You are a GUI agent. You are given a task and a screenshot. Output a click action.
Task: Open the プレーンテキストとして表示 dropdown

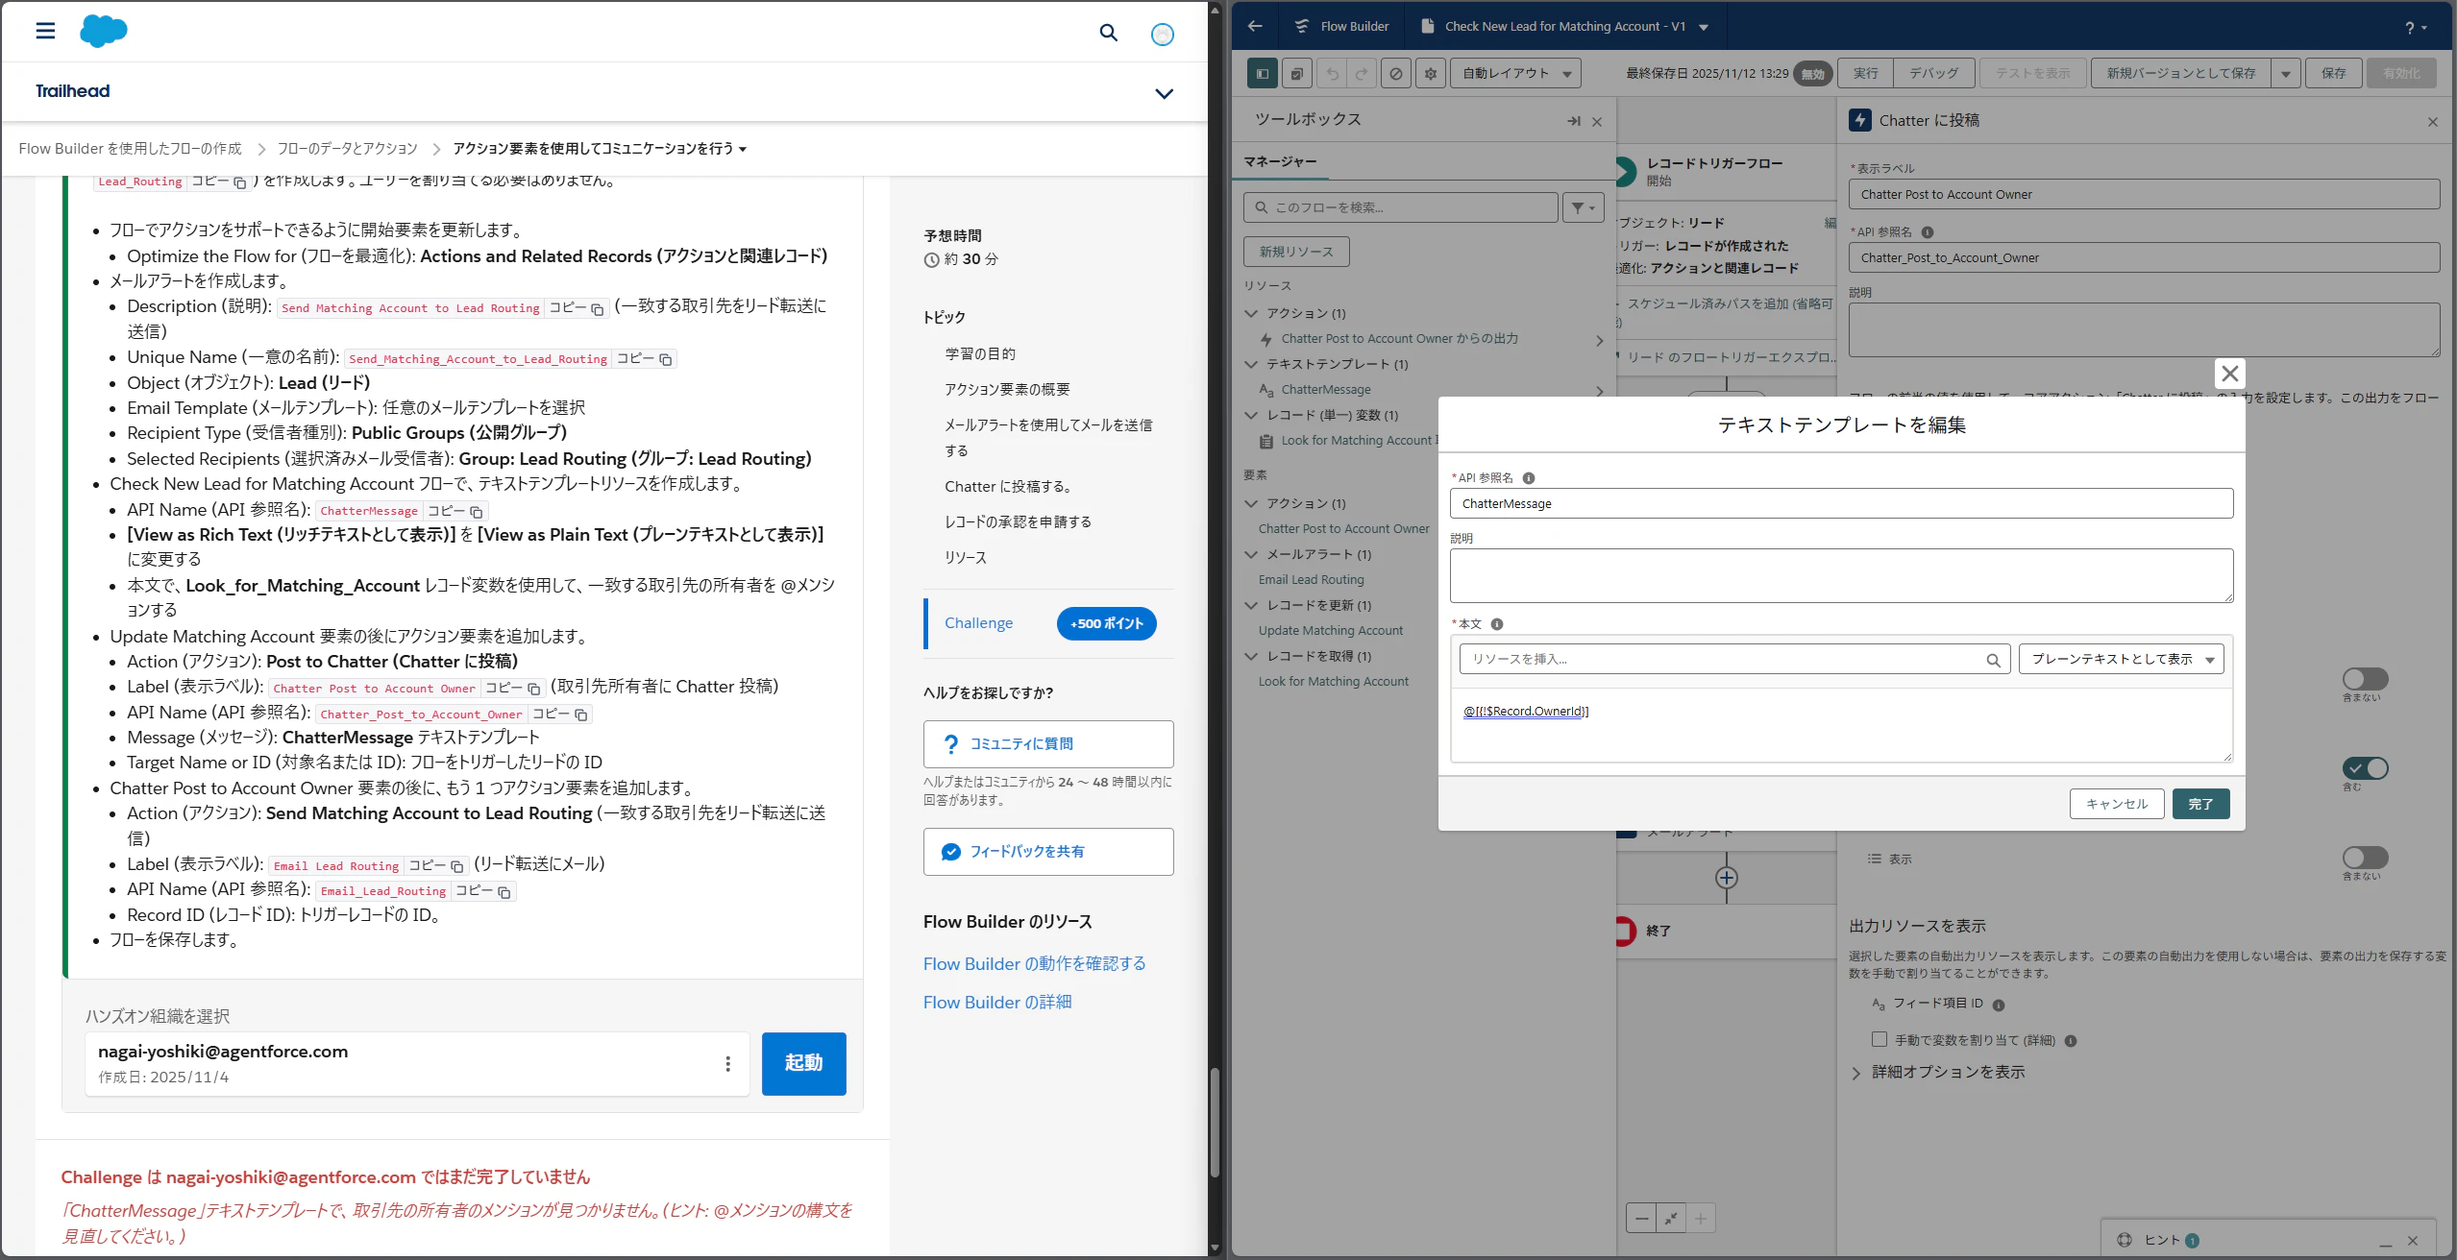(x=2122, y=659)
